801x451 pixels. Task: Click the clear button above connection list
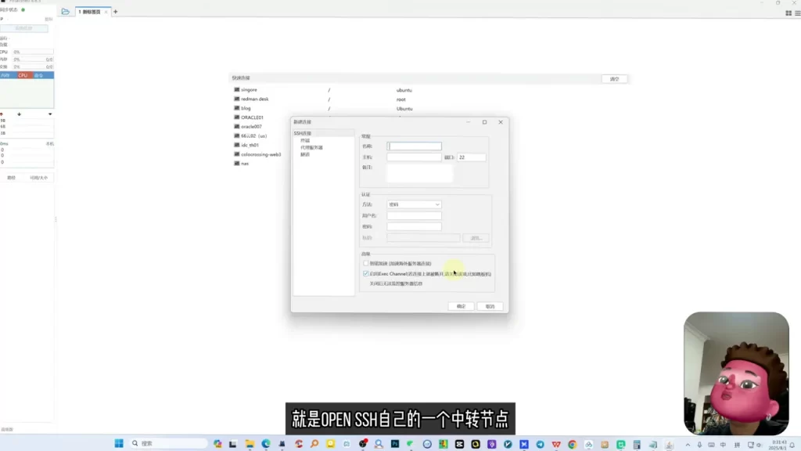[614, 79]
